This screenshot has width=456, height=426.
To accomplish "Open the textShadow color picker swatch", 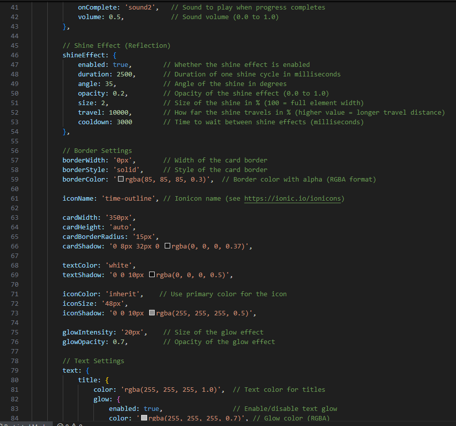I will pyautogui.click(x=152, y=275).
